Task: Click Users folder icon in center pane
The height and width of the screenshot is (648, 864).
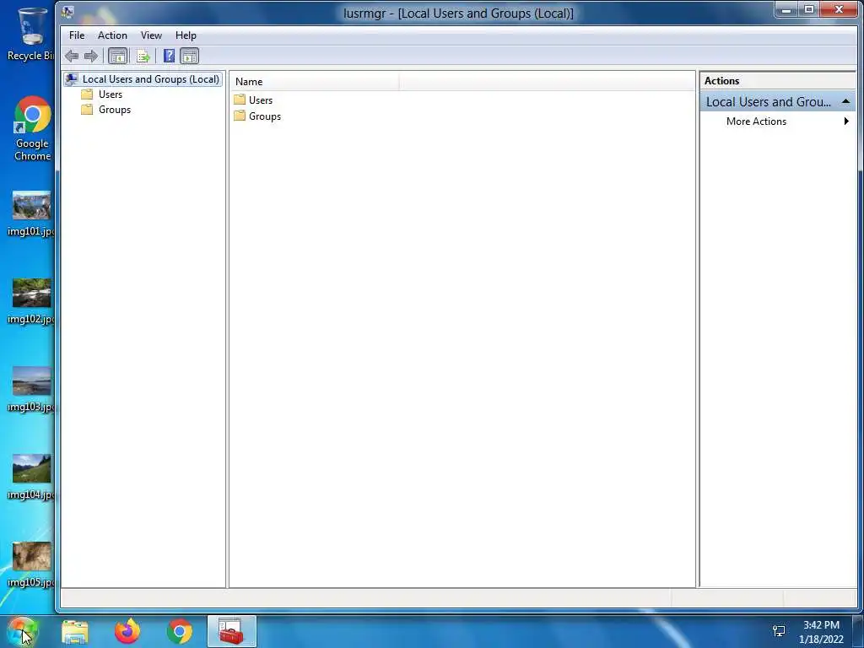Action: [239, 100]
